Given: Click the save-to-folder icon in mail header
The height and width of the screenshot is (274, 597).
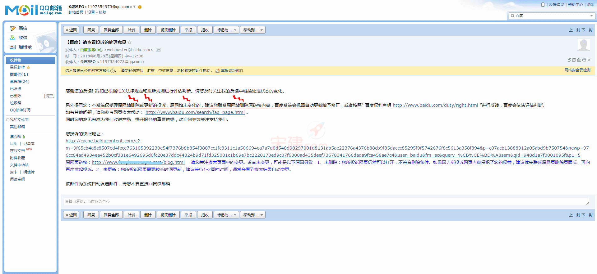Looking at the screenshot, I should coord(579,60).
